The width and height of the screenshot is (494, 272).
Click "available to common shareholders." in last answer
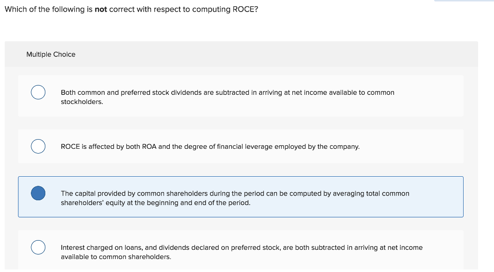pos(116,257)
